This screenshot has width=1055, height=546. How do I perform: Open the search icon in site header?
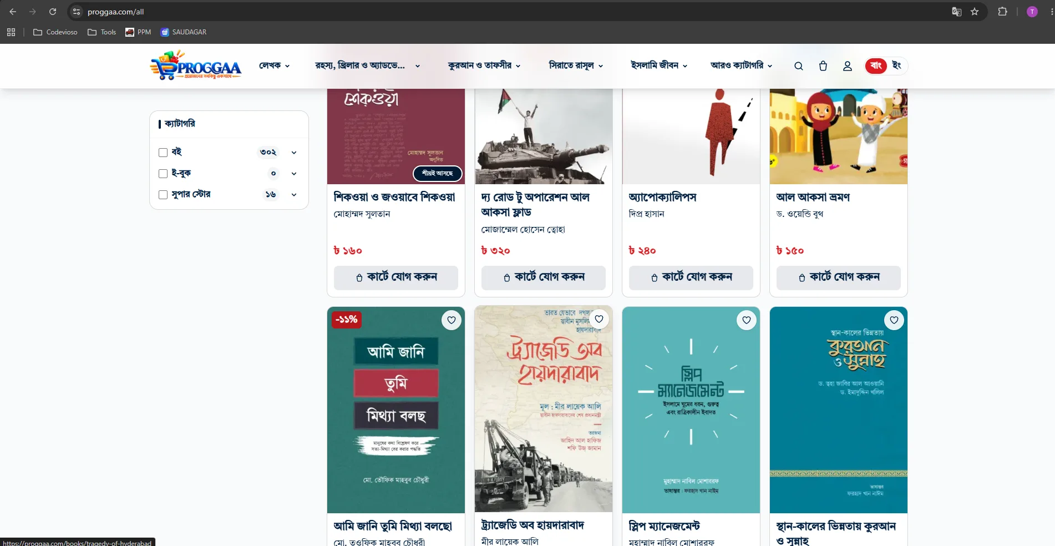[799, 66]
